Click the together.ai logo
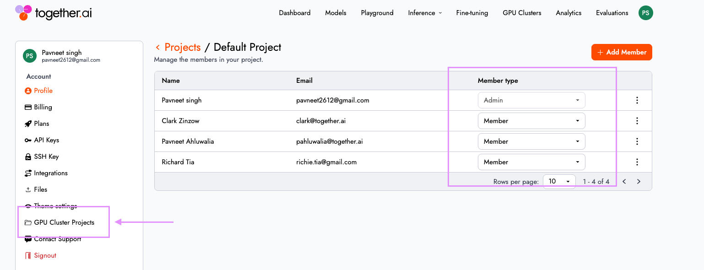 (54, 12)
